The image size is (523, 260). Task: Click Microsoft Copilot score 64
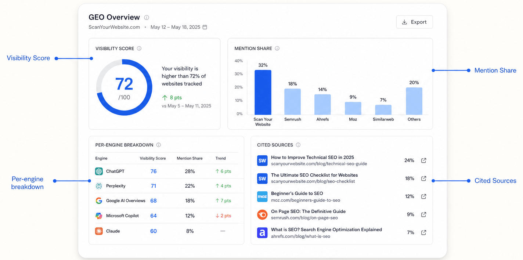pos(154,216)
